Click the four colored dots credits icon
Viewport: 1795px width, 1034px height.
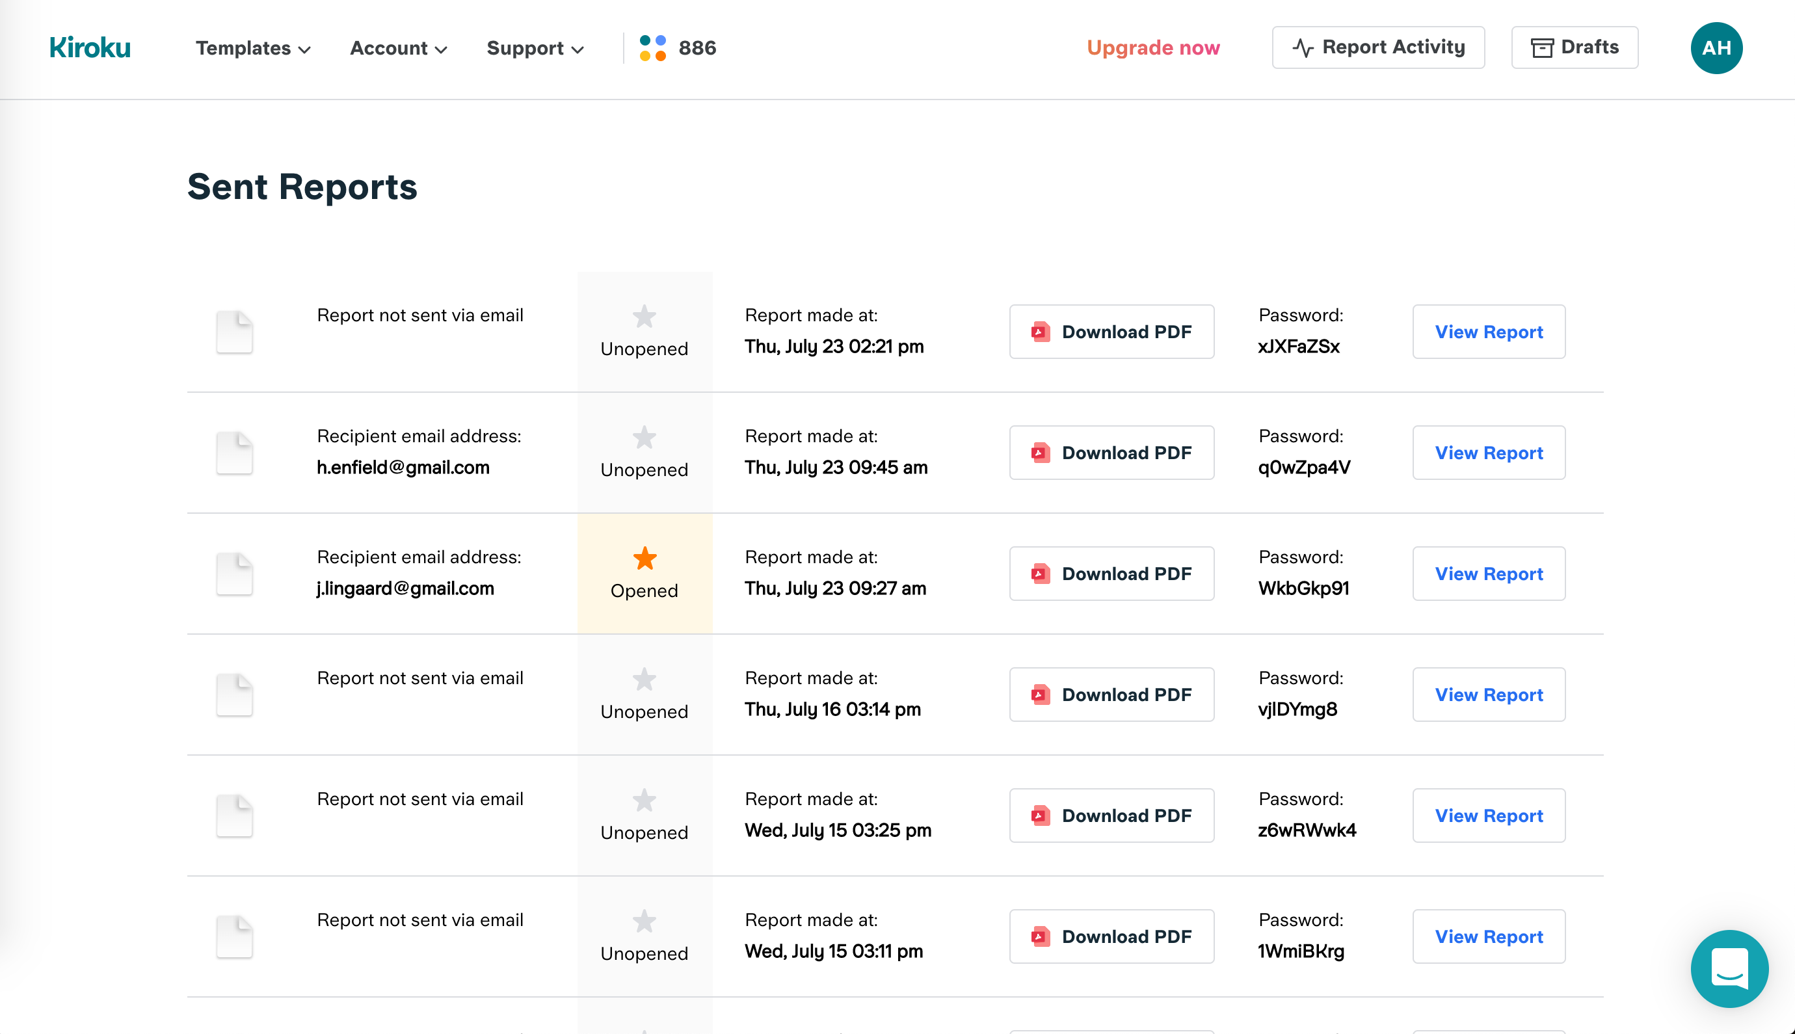(x=652, y=47)
